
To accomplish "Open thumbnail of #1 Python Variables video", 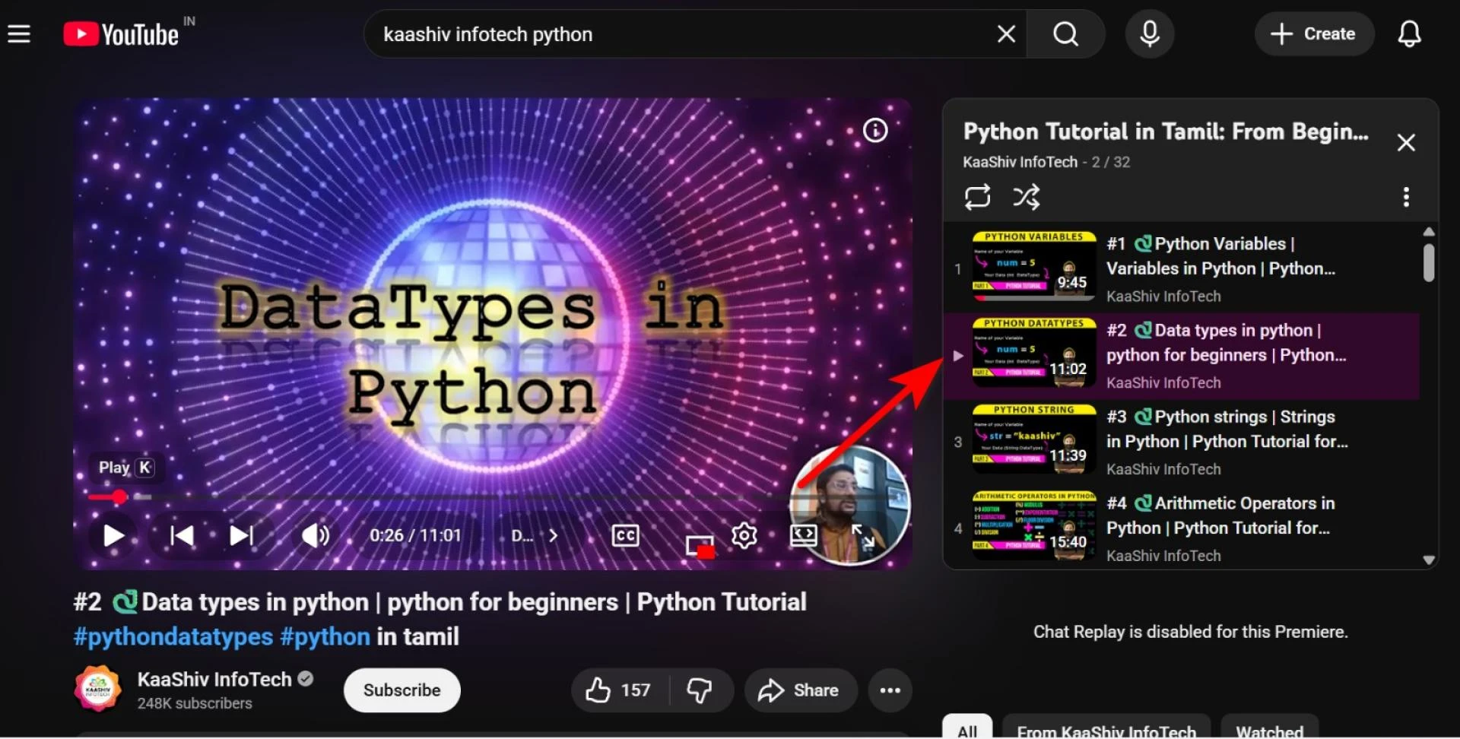I will 1034,267.
